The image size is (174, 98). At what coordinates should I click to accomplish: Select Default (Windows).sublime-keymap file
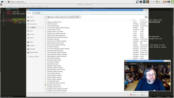tap(57, 37)
